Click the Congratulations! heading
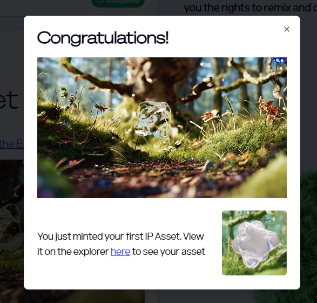317x303 pixels. 103,38
